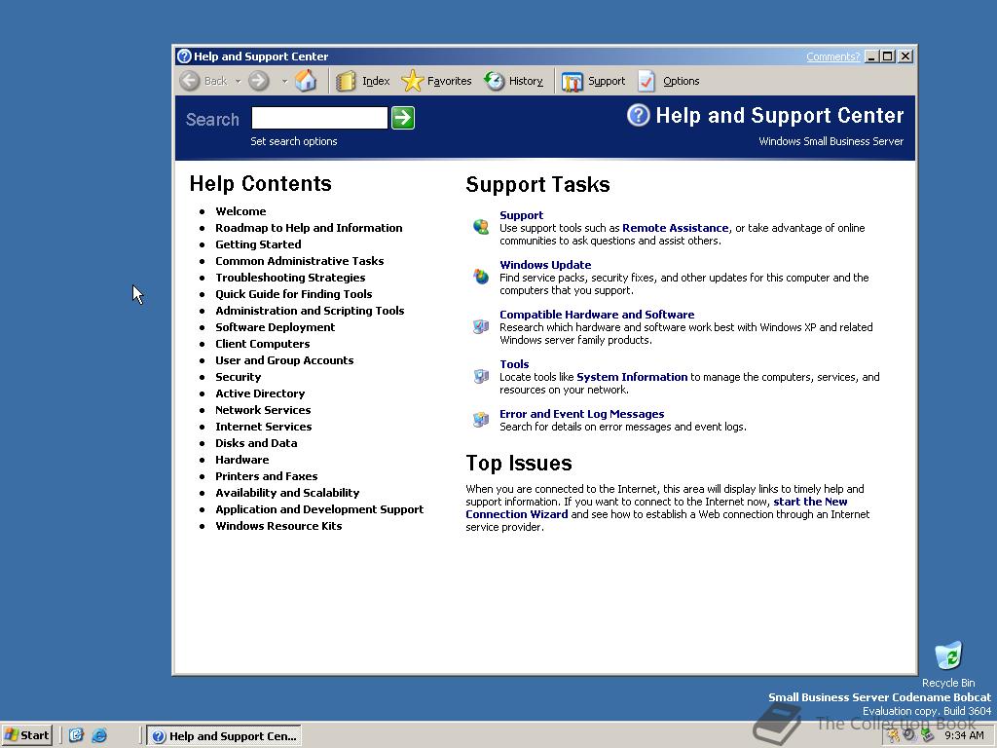Viewport: 997px width, 748px height.
Task: Click the Comments? link in title bar
Action: point(833,56)
